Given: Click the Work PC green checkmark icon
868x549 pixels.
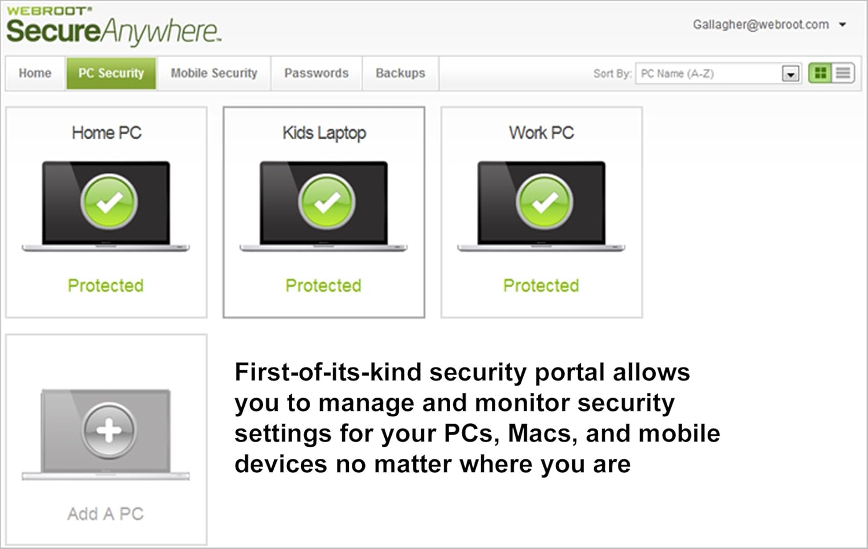Looking at the screenshot, I should point(544,202).
